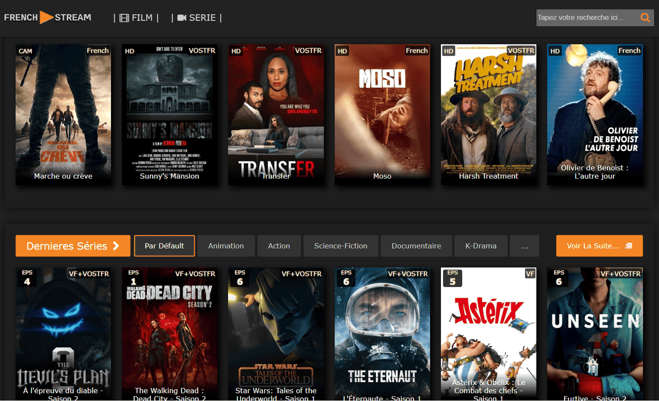Image resolution: width=659 pixels, height=401 pixels.
Task: Open the Transfer movie poster
Action: click(x=276, y=115)
